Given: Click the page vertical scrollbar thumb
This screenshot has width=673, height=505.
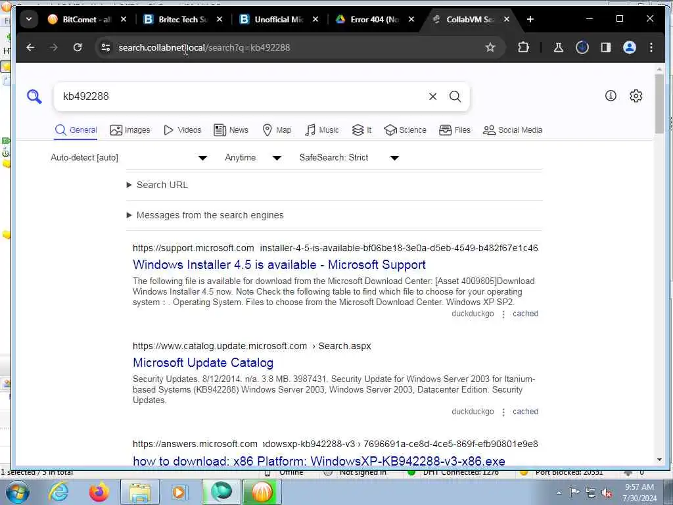Looking at the screenshot, I should tap(659, 103).
